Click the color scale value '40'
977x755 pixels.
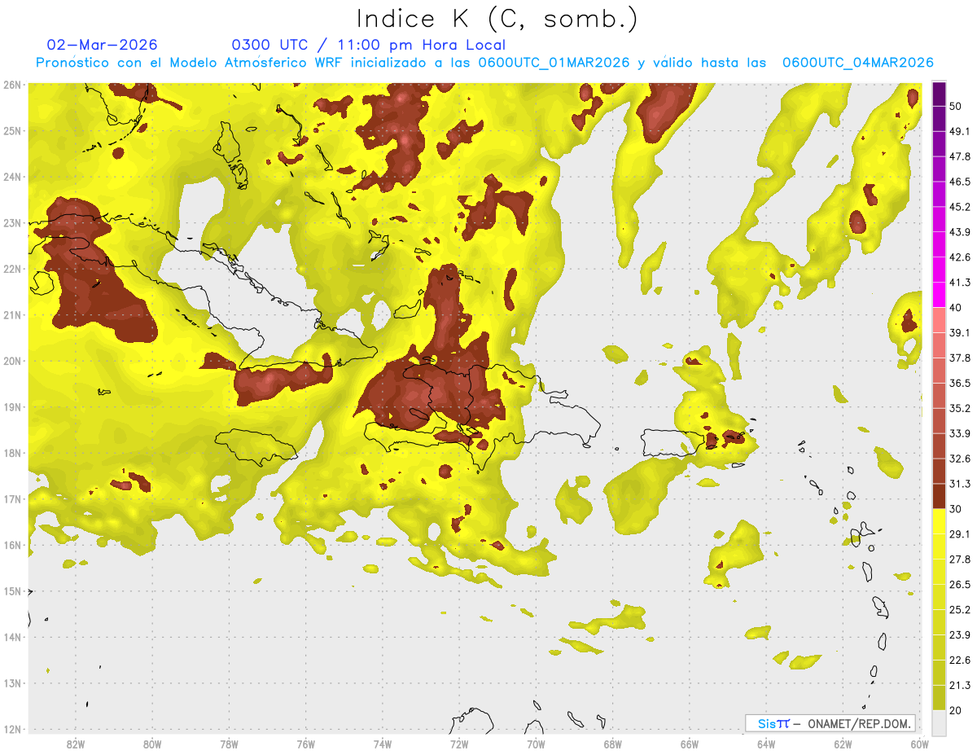(x=955, y=307)
